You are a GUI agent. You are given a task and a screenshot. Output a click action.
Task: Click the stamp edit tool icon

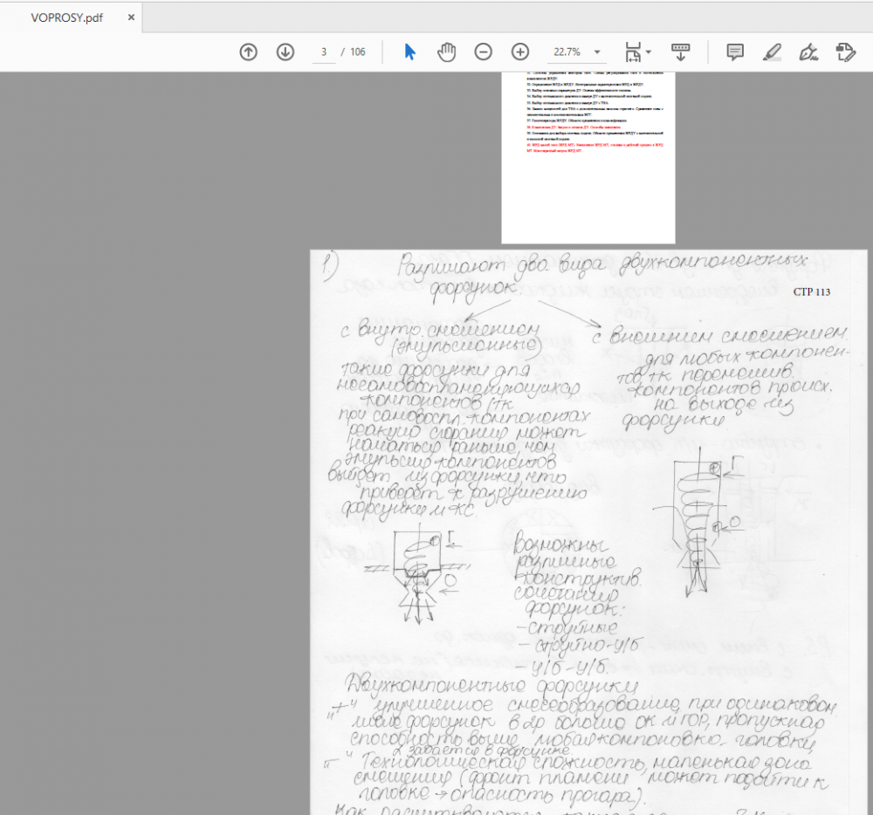point(845,52)
